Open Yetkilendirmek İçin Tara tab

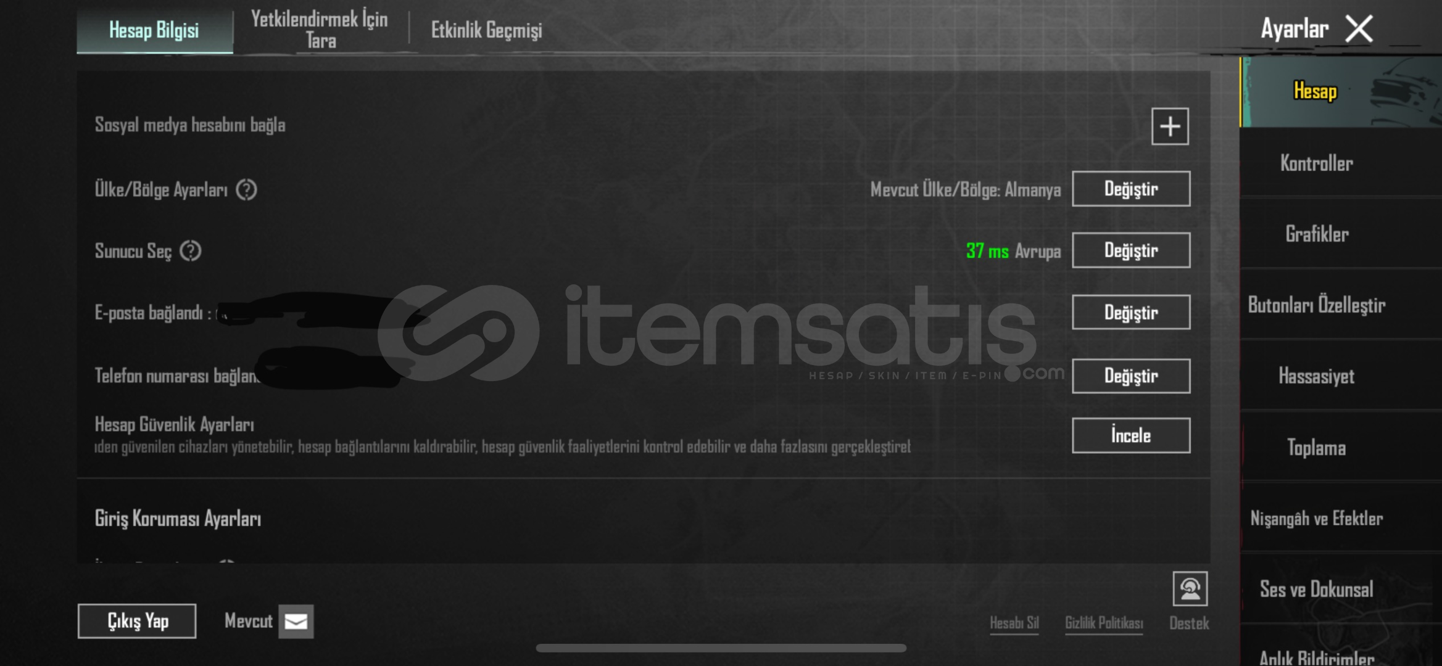[x=320, y=30]
